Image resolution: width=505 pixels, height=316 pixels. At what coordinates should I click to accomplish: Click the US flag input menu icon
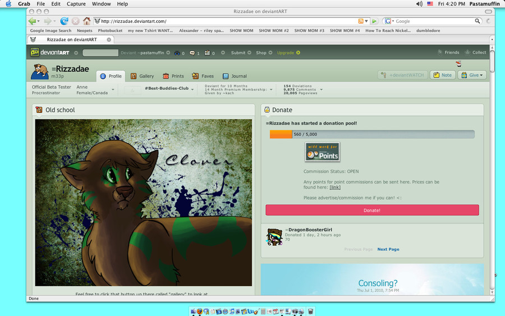tap(430, 4)
